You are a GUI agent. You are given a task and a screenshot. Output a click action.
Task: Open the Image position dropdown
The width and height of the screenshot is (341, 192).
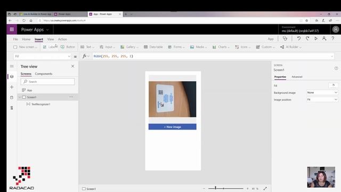click(x=322, y=100)
